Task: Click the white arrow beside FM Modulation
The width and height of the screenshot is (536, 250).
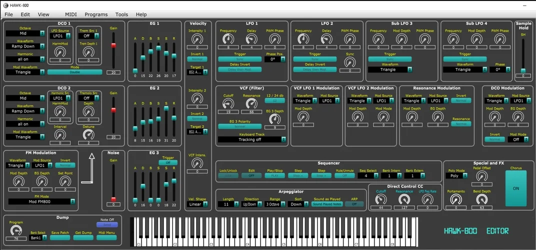Action: point(91,169)
